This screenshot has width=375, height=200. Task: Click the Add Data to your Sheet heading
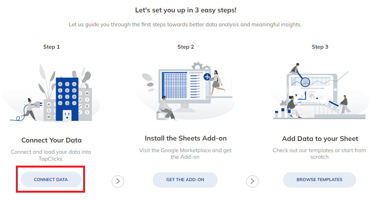pyautogui.click(x=320, y=139)
